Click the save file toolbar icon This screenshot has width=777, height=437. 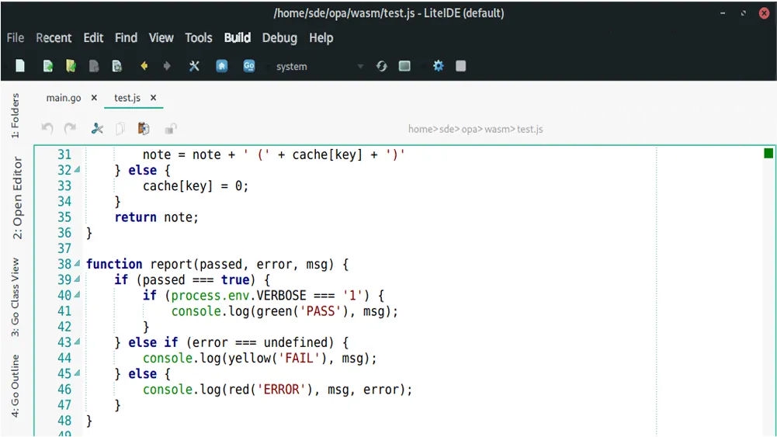[x=94, y=66]
